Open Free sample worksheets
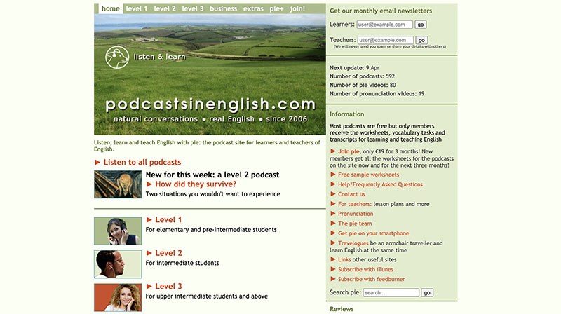Image resolution: width=561 pixels, height=314 pixels. pyautogui.click(x=369, y=175)
